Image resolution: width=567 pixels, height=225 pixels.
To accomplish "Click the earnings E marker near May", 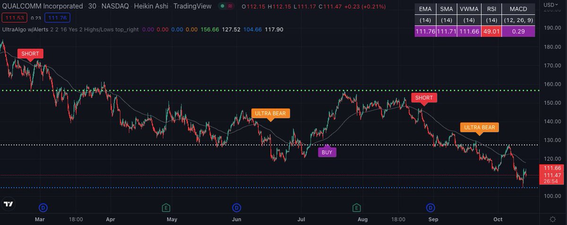I will [166, 207].
